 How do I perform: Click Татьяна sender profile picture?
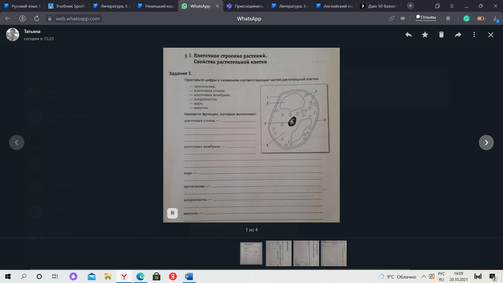pyautogui.click(x=13, y=35)
